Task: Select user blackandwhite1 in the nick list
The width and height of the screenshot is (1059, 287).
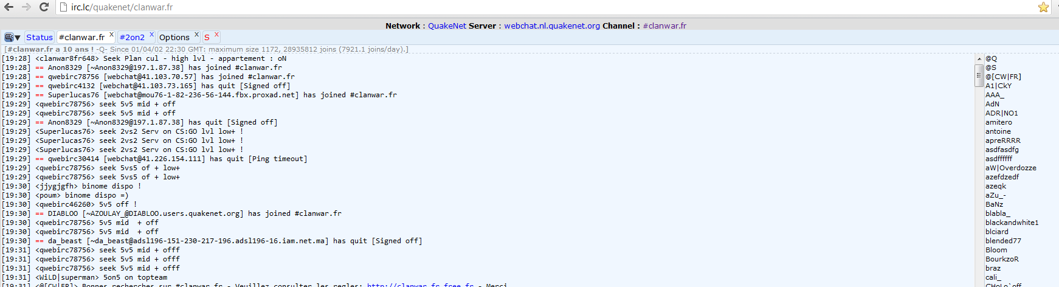Action: (1012, 223)
